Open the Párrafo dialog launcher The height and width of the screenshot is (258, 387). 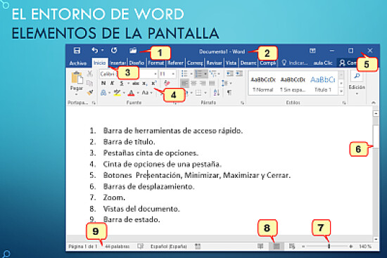[242, 103]
